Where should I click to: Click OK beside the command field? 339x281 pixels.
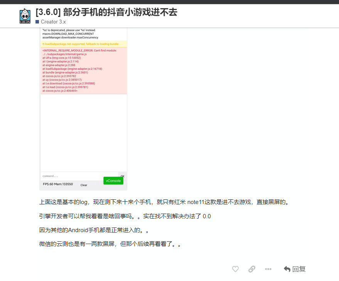tap(123, 176)
